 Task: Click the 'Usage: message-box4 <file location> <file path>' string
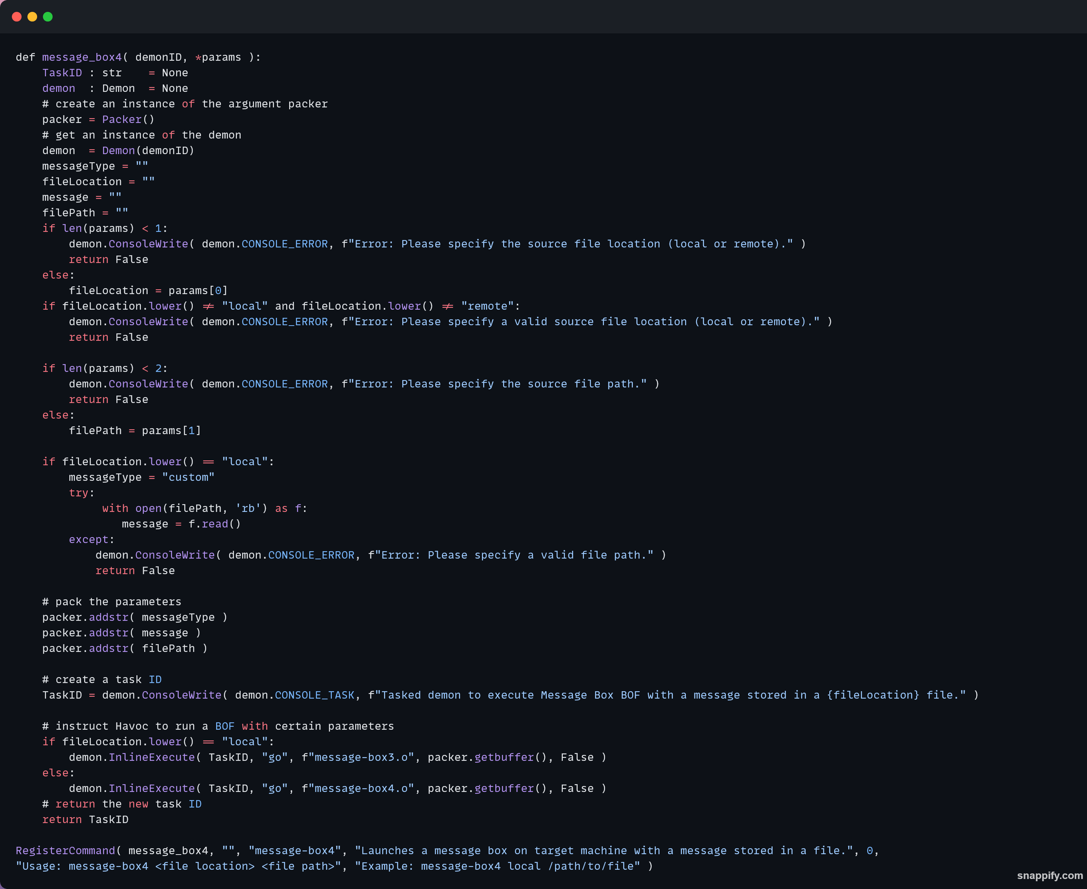178,866
